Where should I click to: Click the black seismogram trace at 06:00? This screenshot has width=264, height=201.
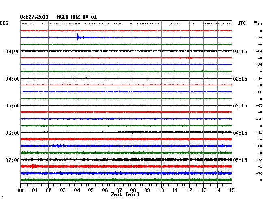126,132
